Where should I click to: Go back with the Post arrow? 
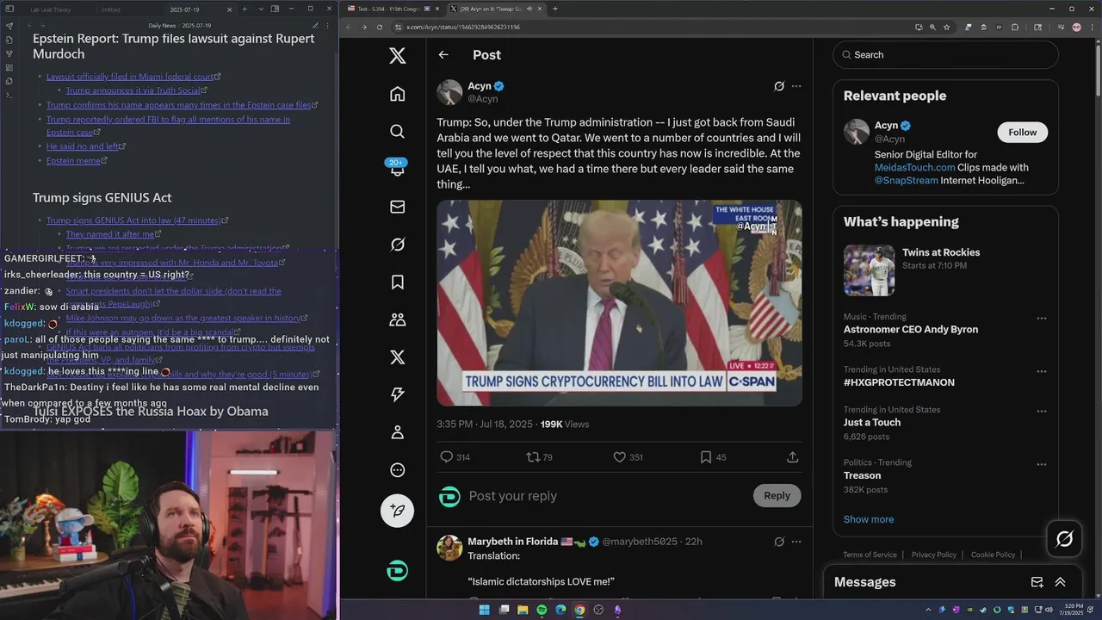(x=443, y=54)
